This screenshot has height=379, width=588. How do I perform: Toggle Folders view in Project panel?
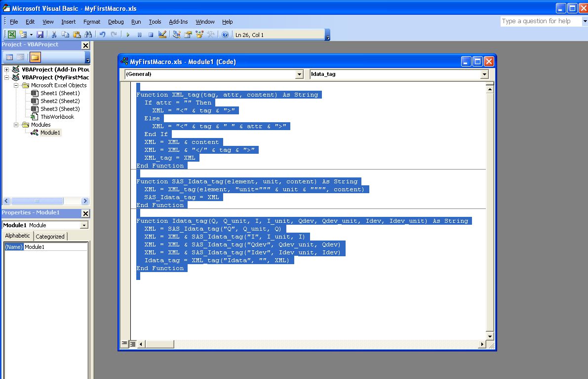[35, 57]
